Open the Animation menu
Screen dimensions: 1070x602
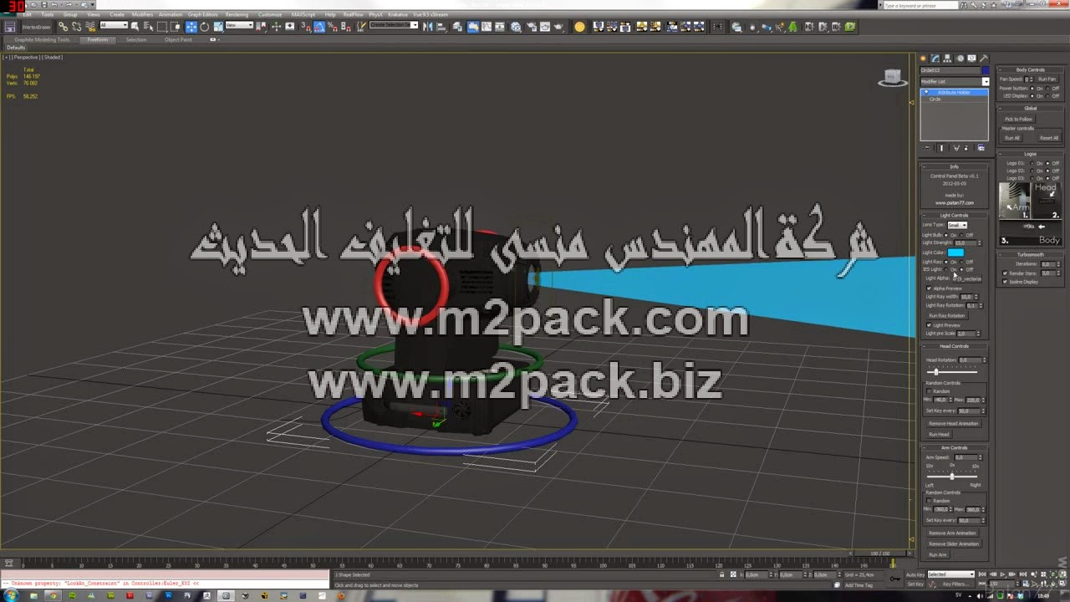(171, 14)
